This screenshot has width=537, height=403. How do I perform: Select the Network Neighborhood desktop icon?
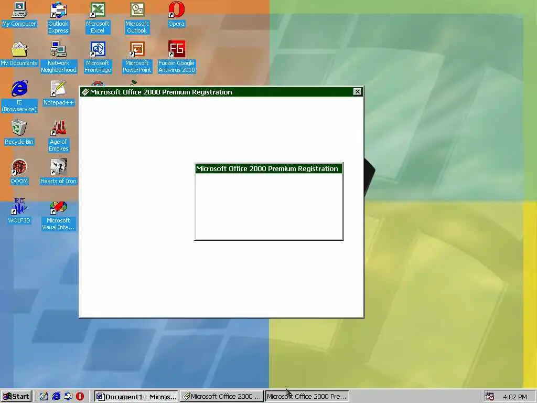pyautogui.click(x=59, y=57)
